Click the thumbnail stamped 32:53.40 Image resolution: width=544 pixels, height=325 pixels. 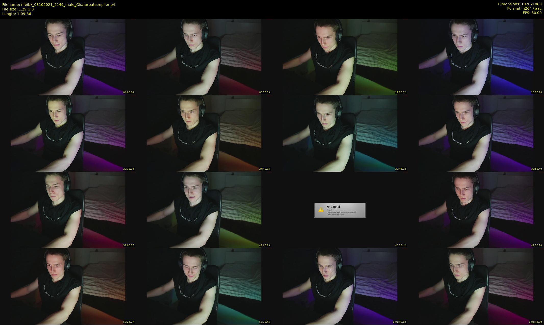(x=476, y=133)
